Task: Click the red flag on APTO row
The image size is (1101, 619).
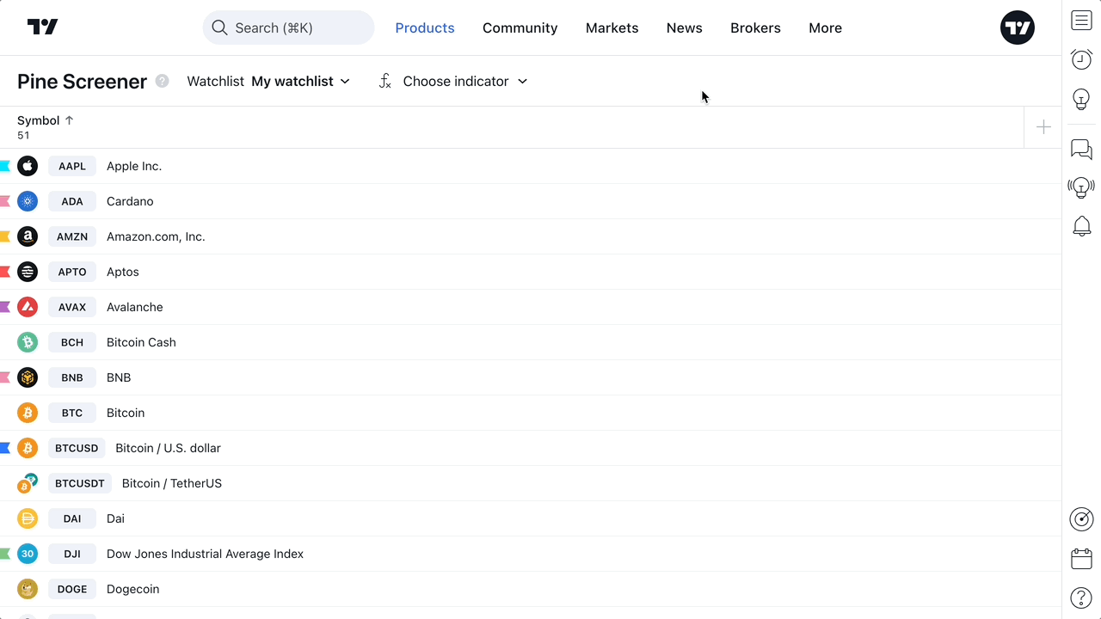Action: [5, 272]
